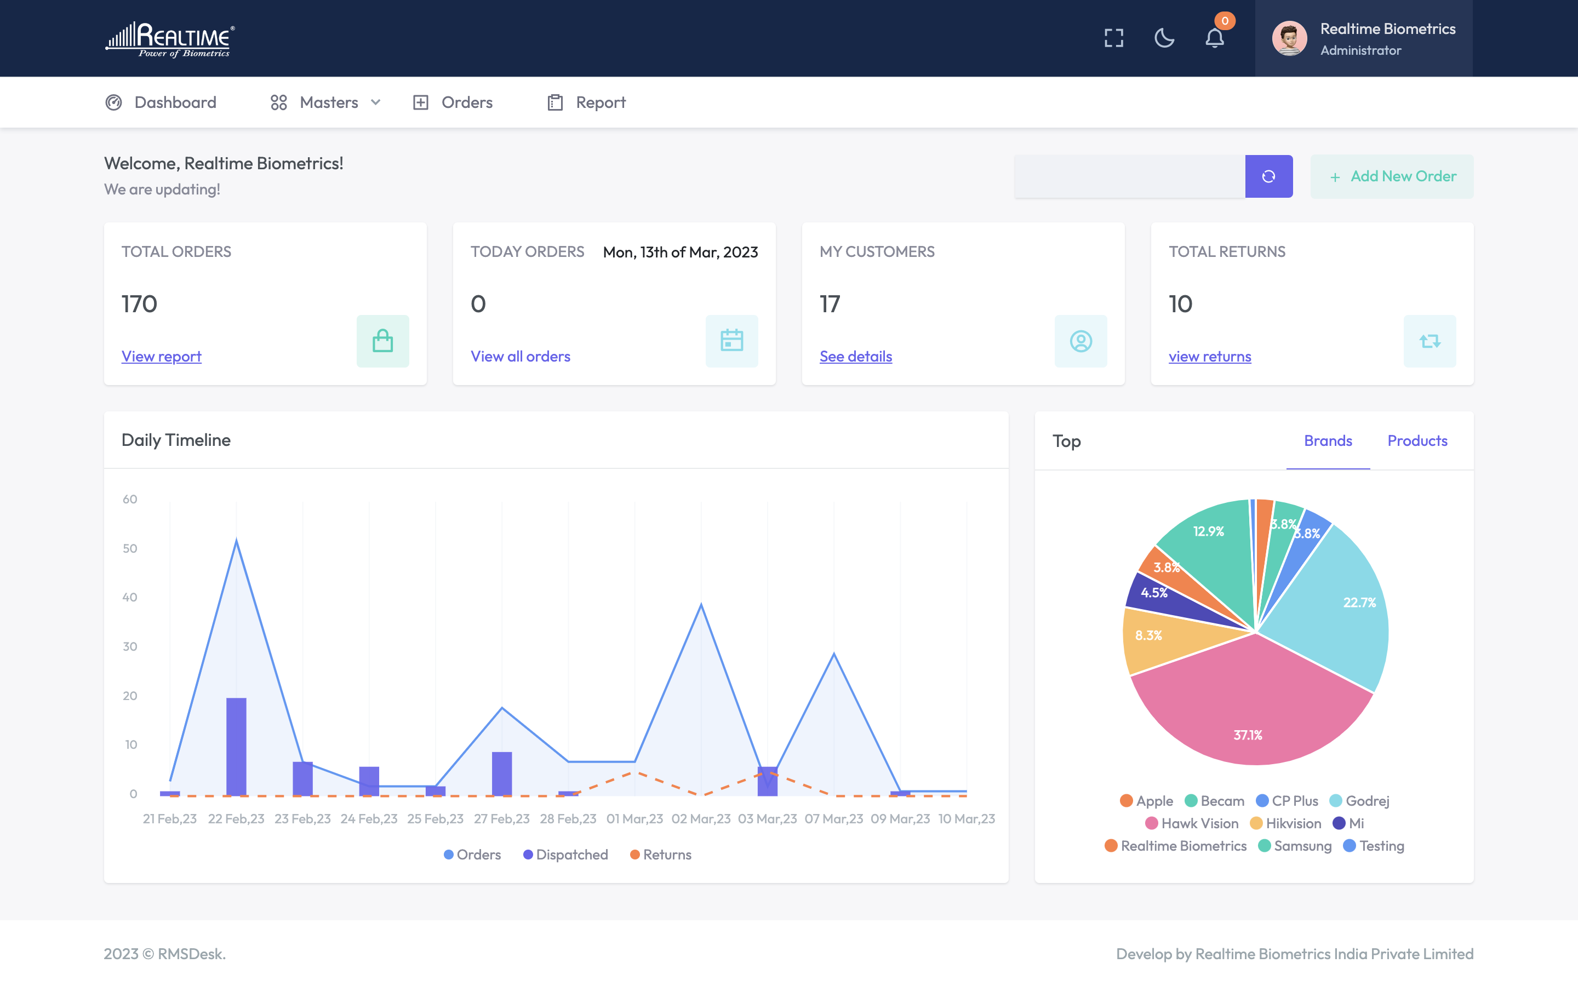Click the date range input field
1578x986 pixels.
point(1129,176)
